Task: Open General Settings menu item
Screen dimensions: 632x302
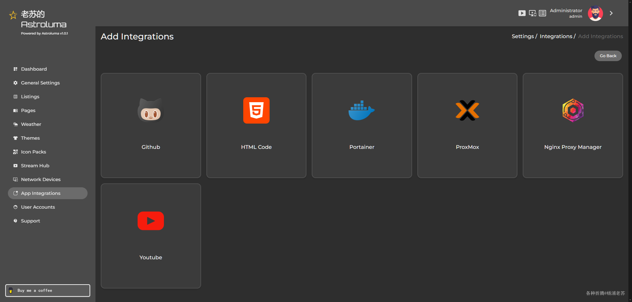Action: [x=48, y=83]
